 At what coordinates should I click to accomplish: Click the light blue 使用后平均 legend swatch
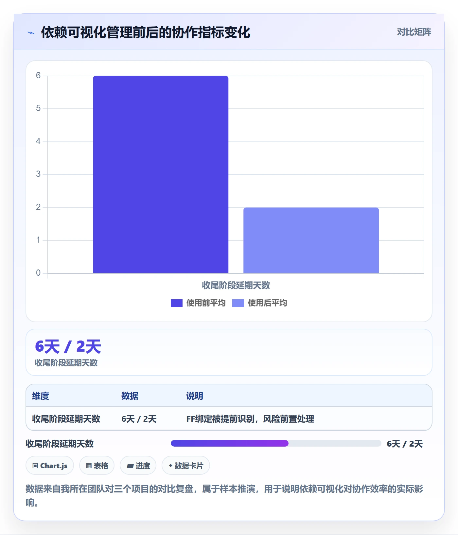(238, 303)
